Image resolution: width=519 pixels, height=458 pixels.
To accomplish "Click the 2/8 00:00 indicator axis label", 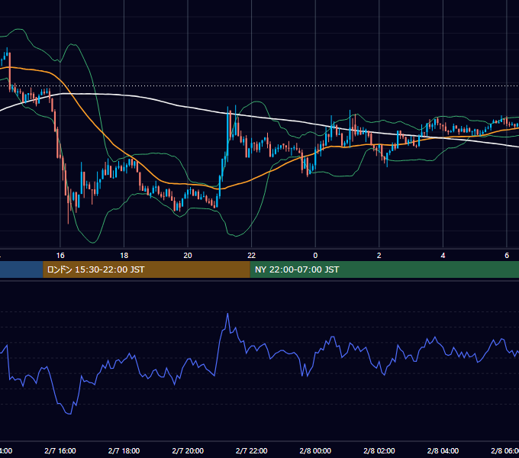I will pos(315,450).
